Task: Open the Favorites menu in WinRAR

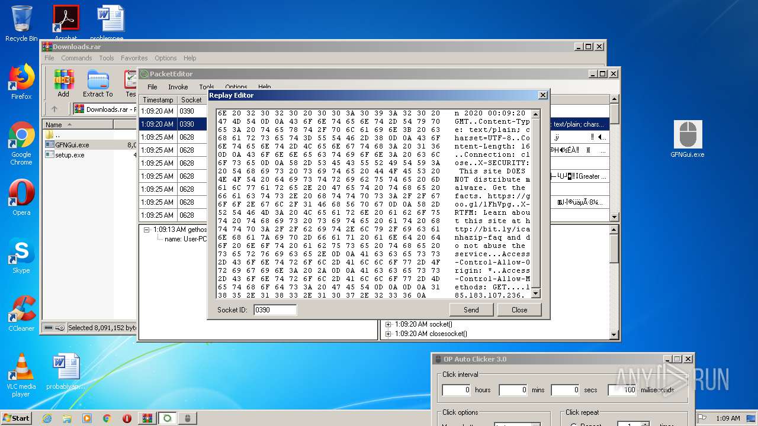Action: click(x=134, y=58)
